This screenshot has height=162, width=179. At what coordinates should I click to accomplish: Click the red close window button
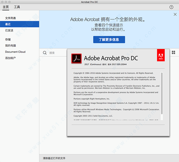(x=2, y=2)
